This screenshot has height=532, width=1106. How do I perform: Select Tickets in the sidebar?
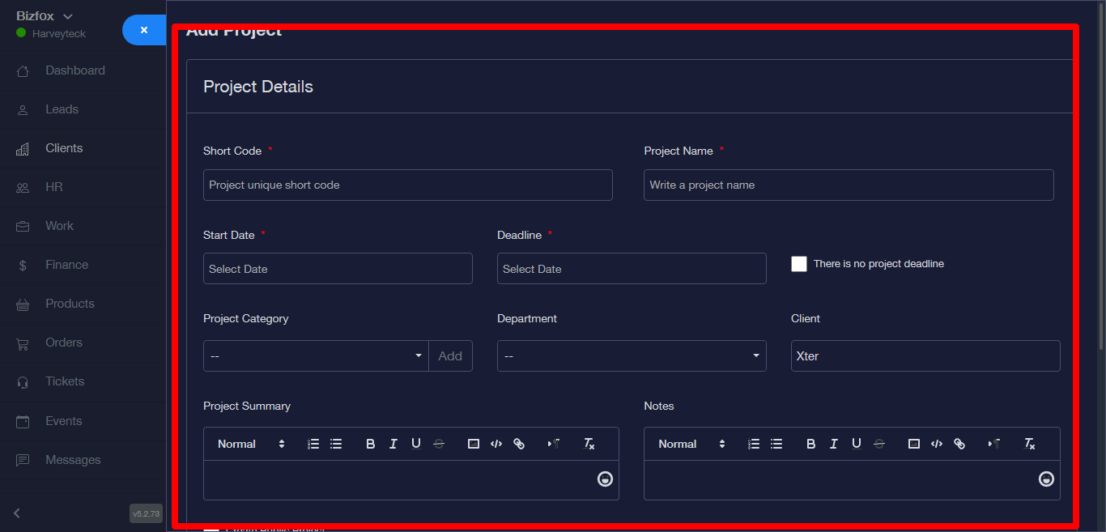click(65, 381)
